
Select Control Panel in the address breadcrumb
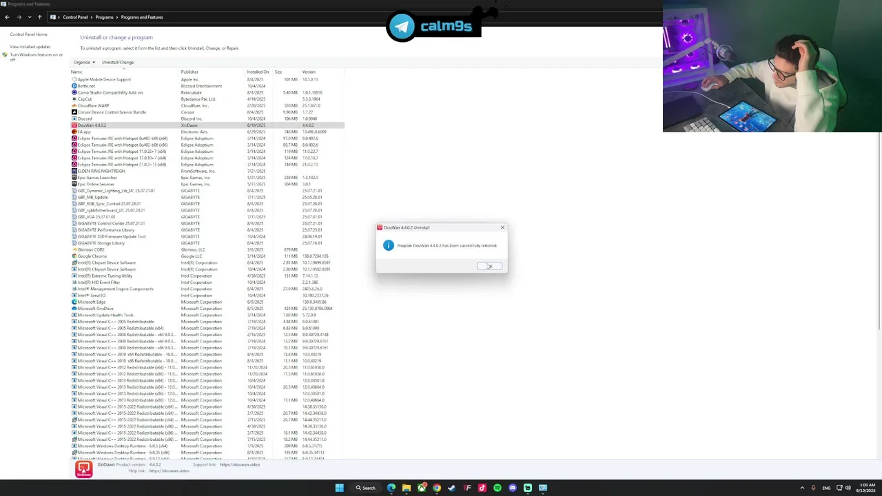click(x=75, y=17)
